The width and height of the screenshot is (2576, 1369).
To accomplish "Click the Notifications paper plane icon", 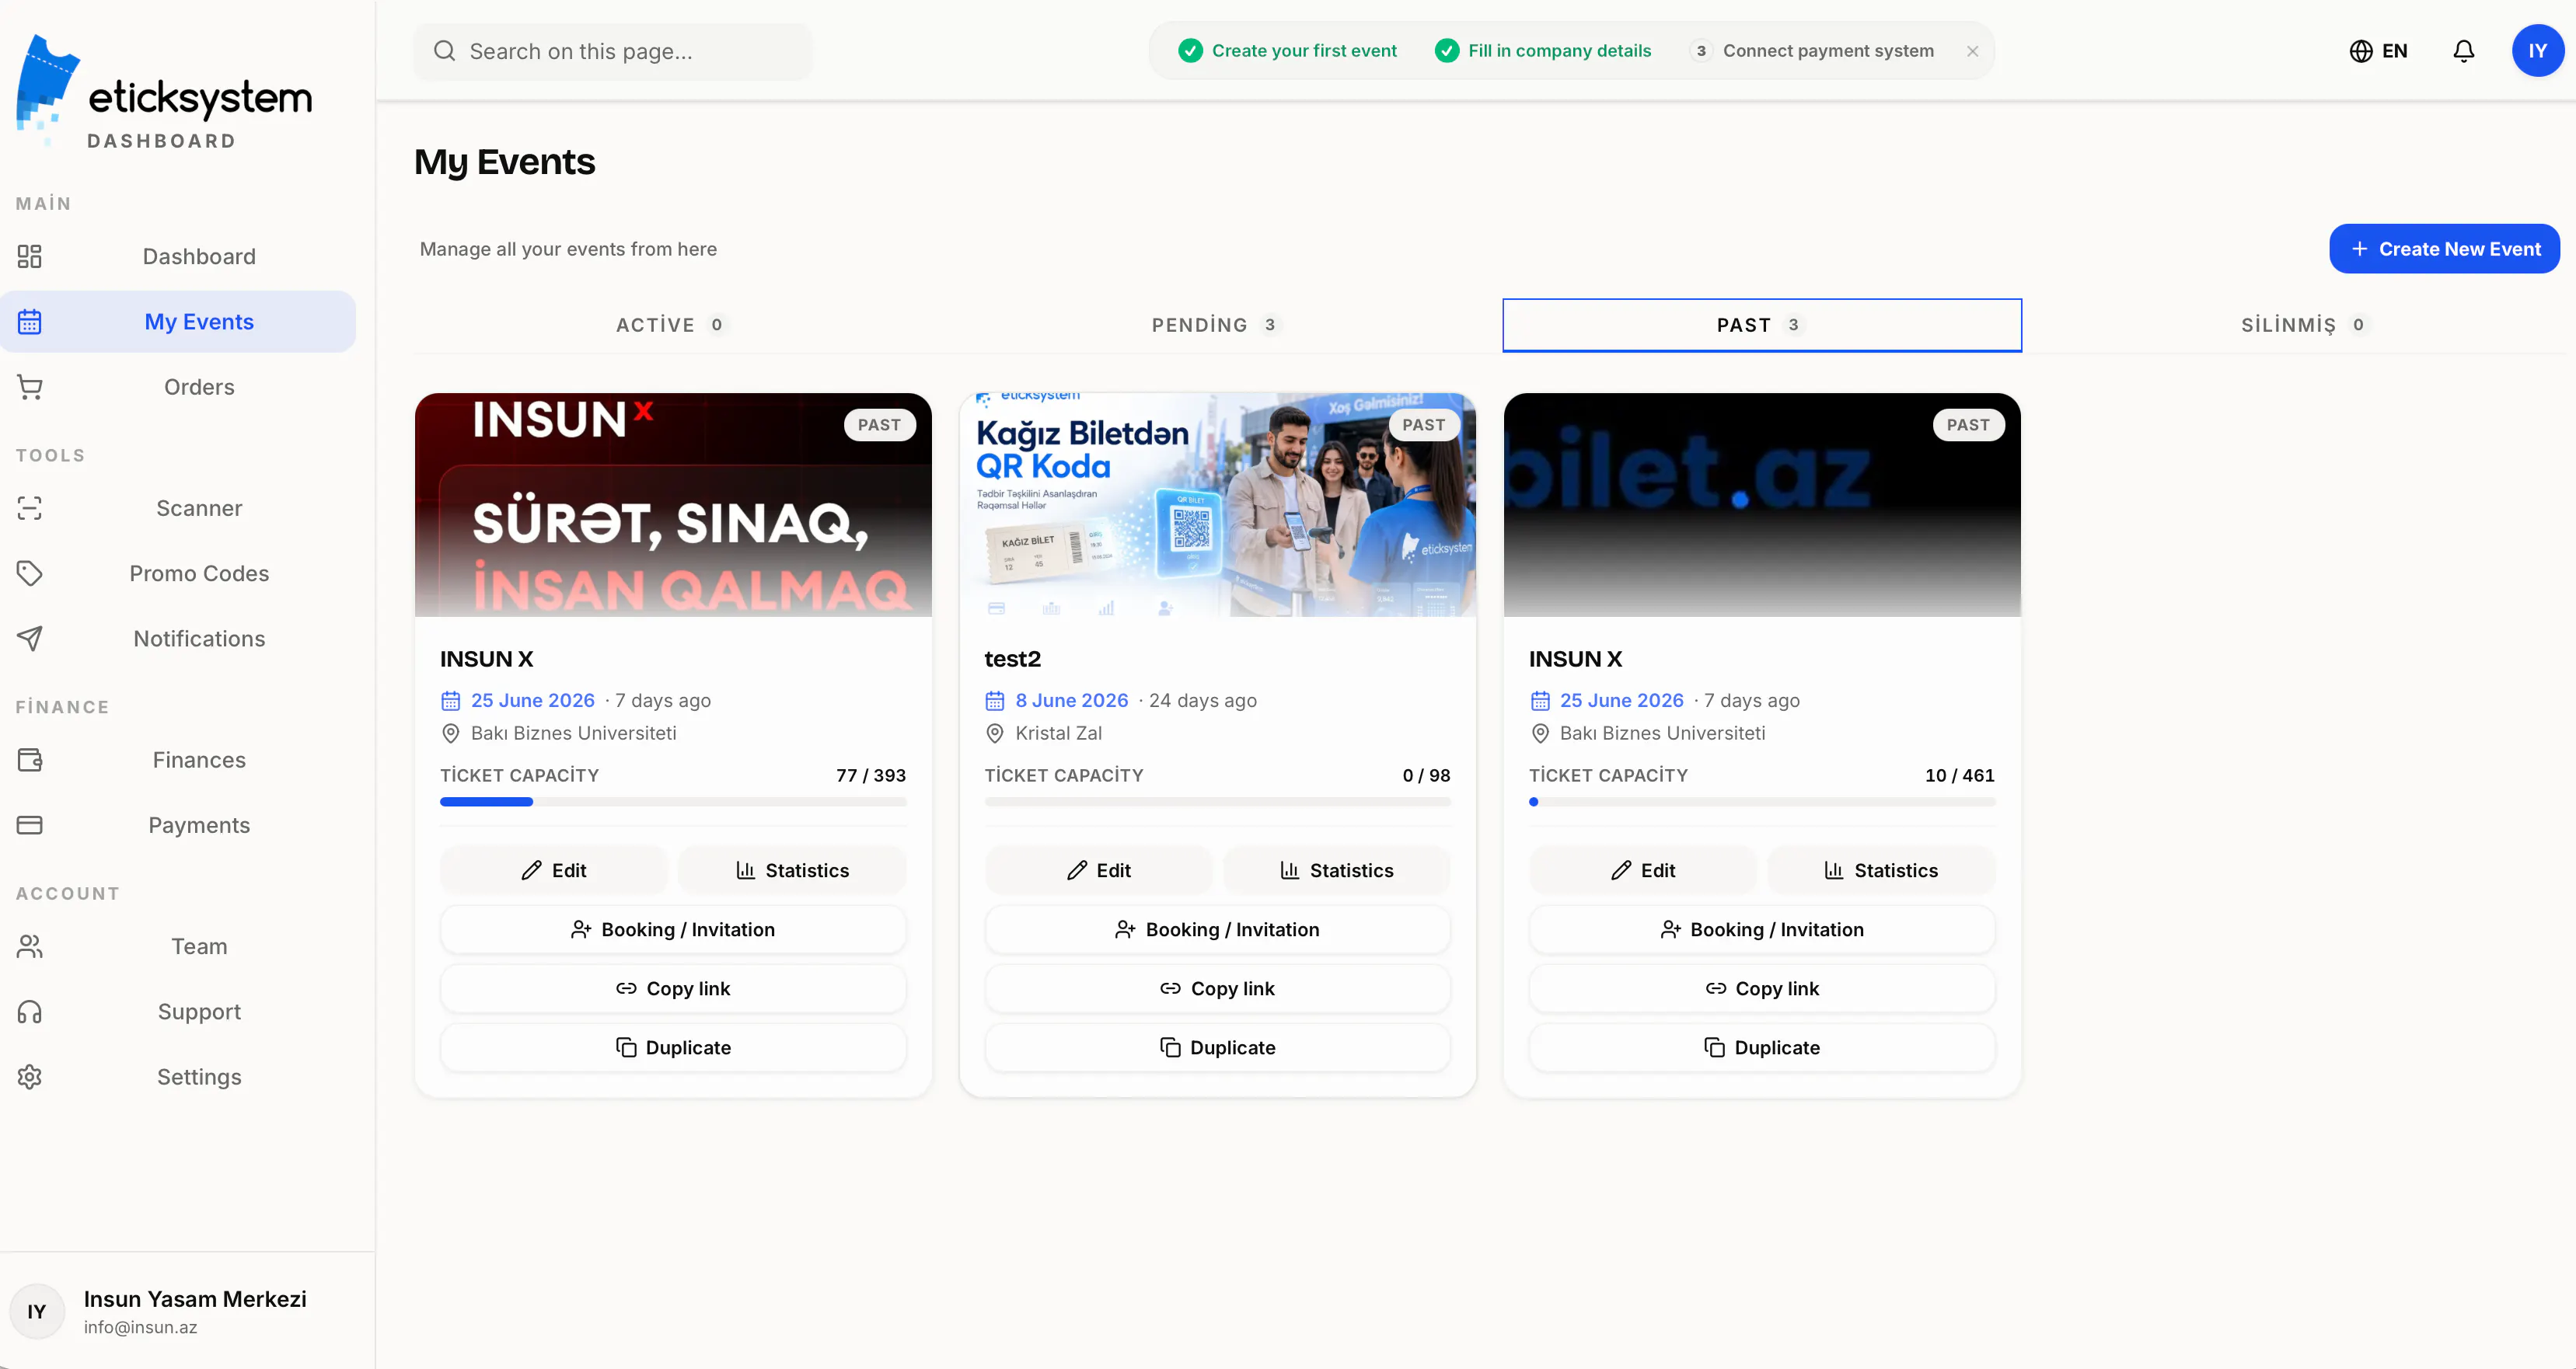I will [x=30, y=639].
